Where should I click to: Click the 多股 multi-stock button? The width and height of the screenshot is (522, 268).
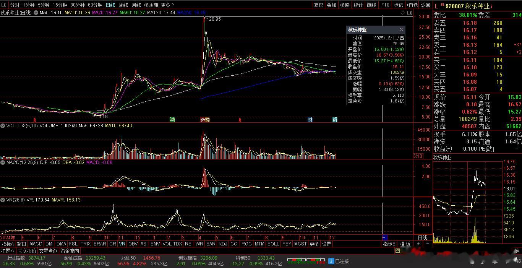coord(345,5)
